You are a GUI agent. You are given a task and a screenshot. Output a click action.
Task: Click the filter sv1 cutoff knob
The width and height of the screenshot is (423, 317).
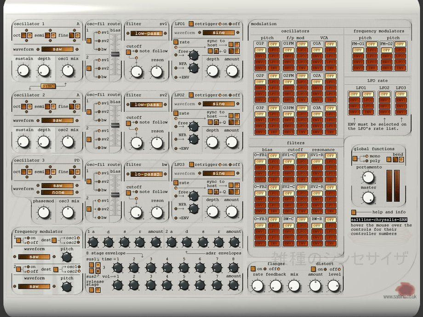pyautogui.click(x=136, y=71)
